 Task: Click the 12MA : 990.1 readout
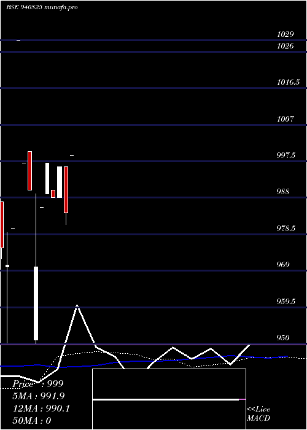(x=41, y=408)
